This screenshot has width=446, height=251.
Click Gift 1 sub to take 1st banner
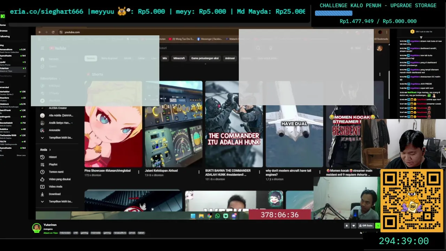(x=422, y=32)
